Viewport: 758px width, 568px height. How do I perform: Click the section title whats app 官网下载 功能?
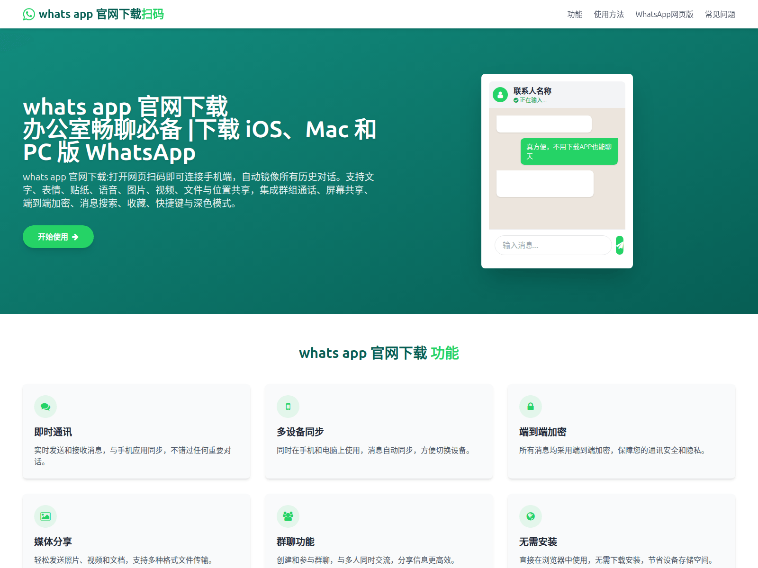point(379,353)
